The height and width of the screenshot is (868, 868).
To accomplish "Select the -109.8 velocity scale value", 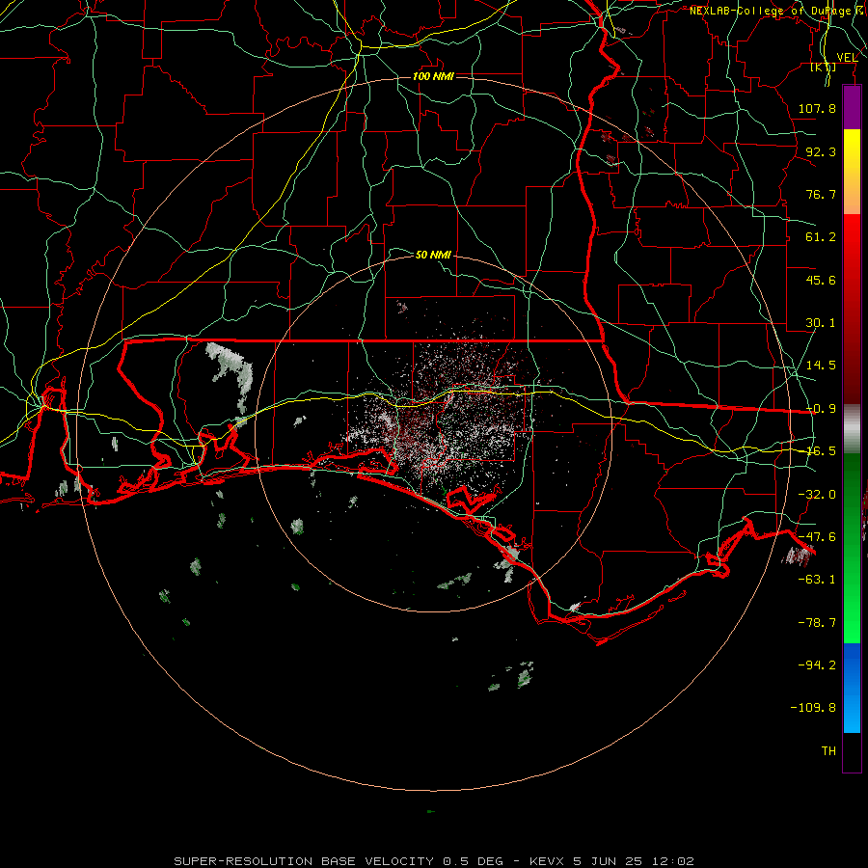I will point(814,708).
